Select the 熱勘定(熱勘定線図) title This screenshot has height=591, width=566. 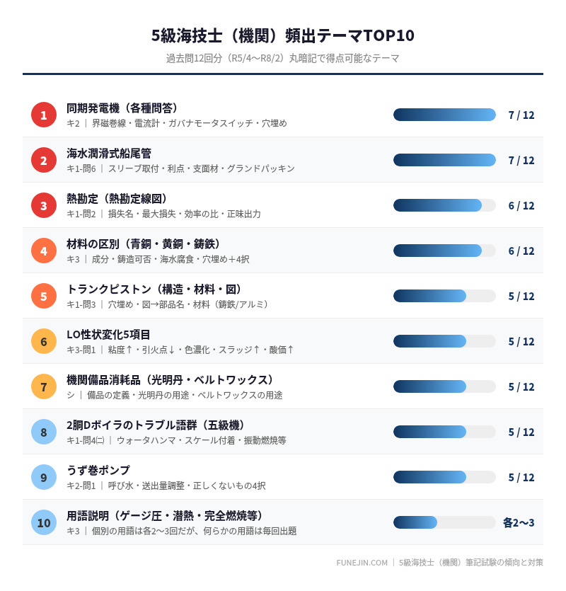[x=117, y=199]
